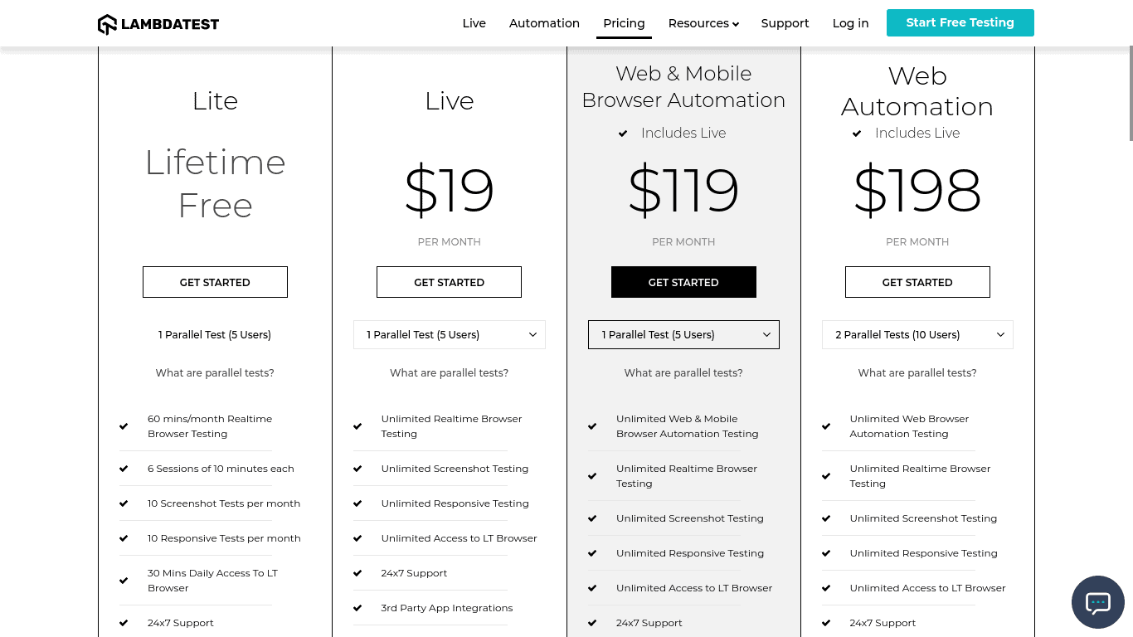
Task: Click checkmark beside Includes Live under $198
Action: [x=857, y=134]
